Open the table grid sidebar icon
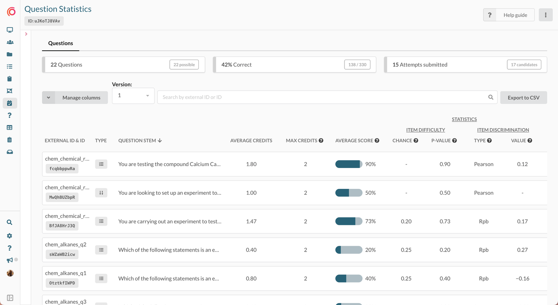 [10, 128]
